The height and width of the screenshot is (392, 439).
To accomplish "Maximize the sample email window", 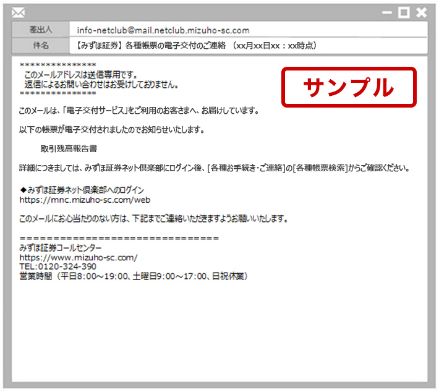I will pos(404,12).
